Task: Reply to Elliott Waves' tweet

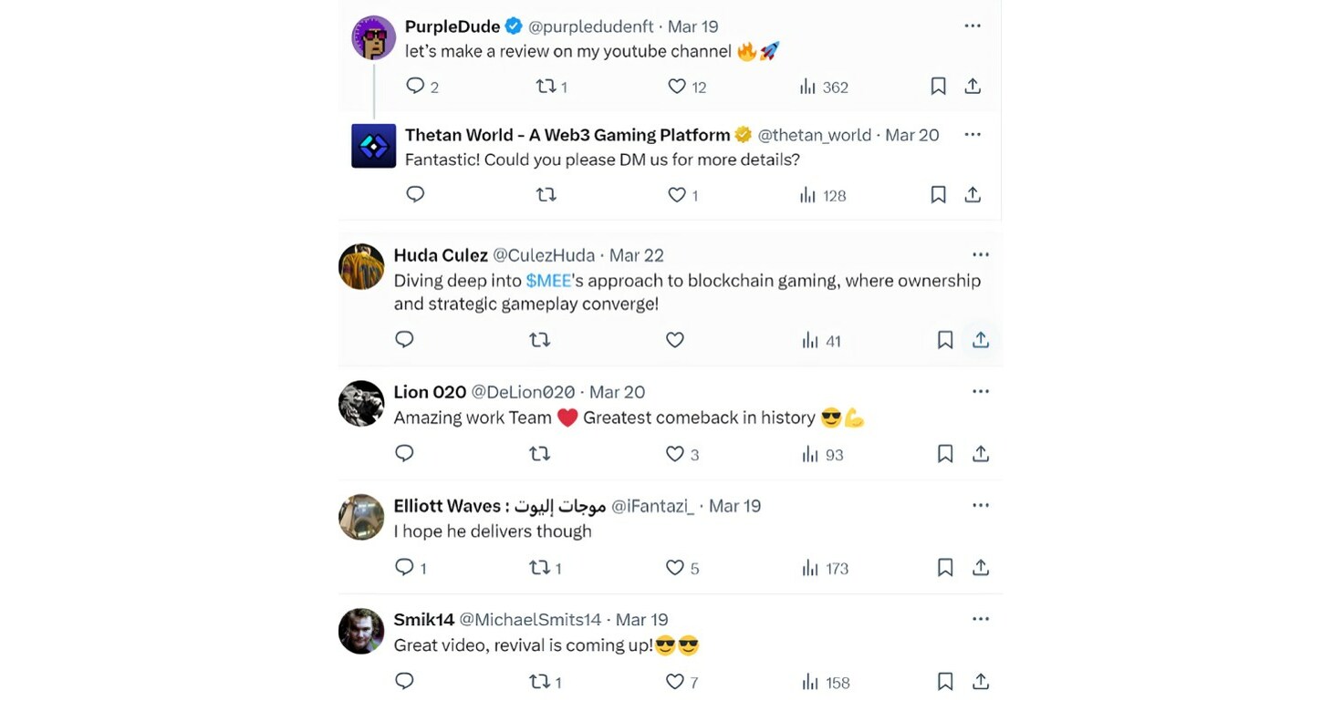Action: coord(404,568)
